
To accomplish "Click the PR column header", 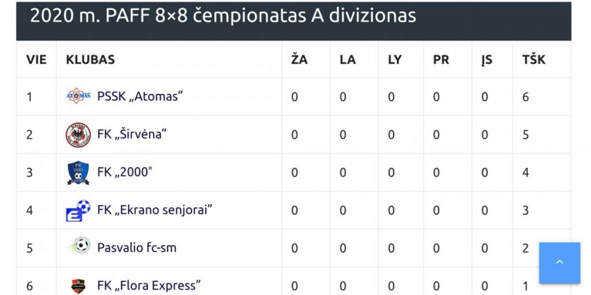I will tap(441, 59).
